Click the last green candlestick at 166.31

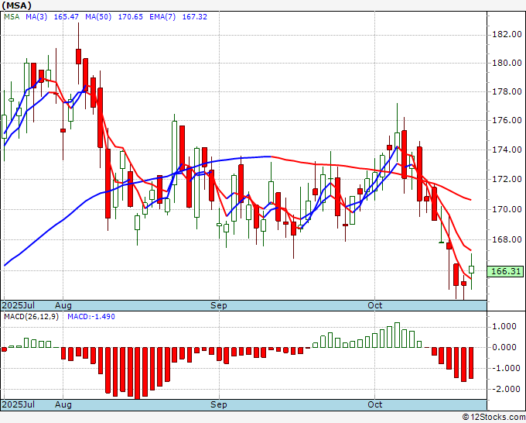(x=471, y=270)
